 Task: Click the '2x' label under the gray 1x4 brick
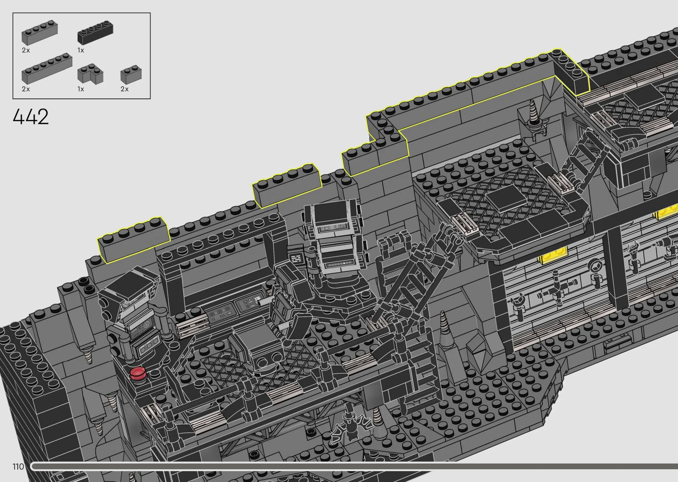click(26, 50)
